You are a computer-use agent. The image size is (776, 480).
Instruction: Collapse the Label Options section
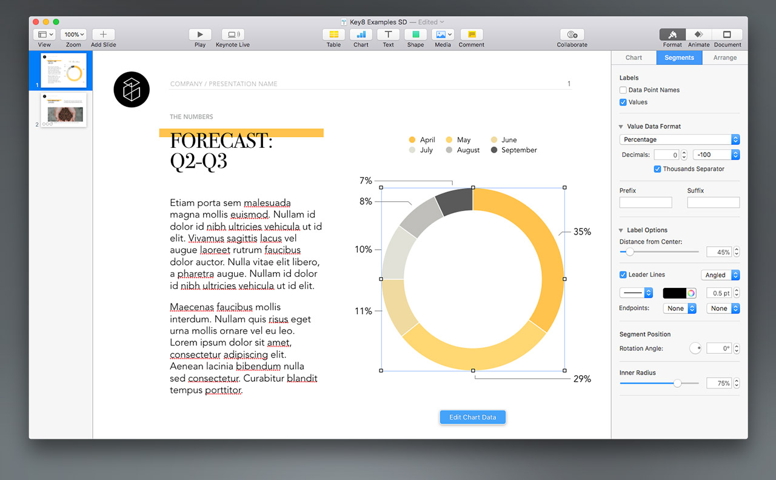point(621,230)
